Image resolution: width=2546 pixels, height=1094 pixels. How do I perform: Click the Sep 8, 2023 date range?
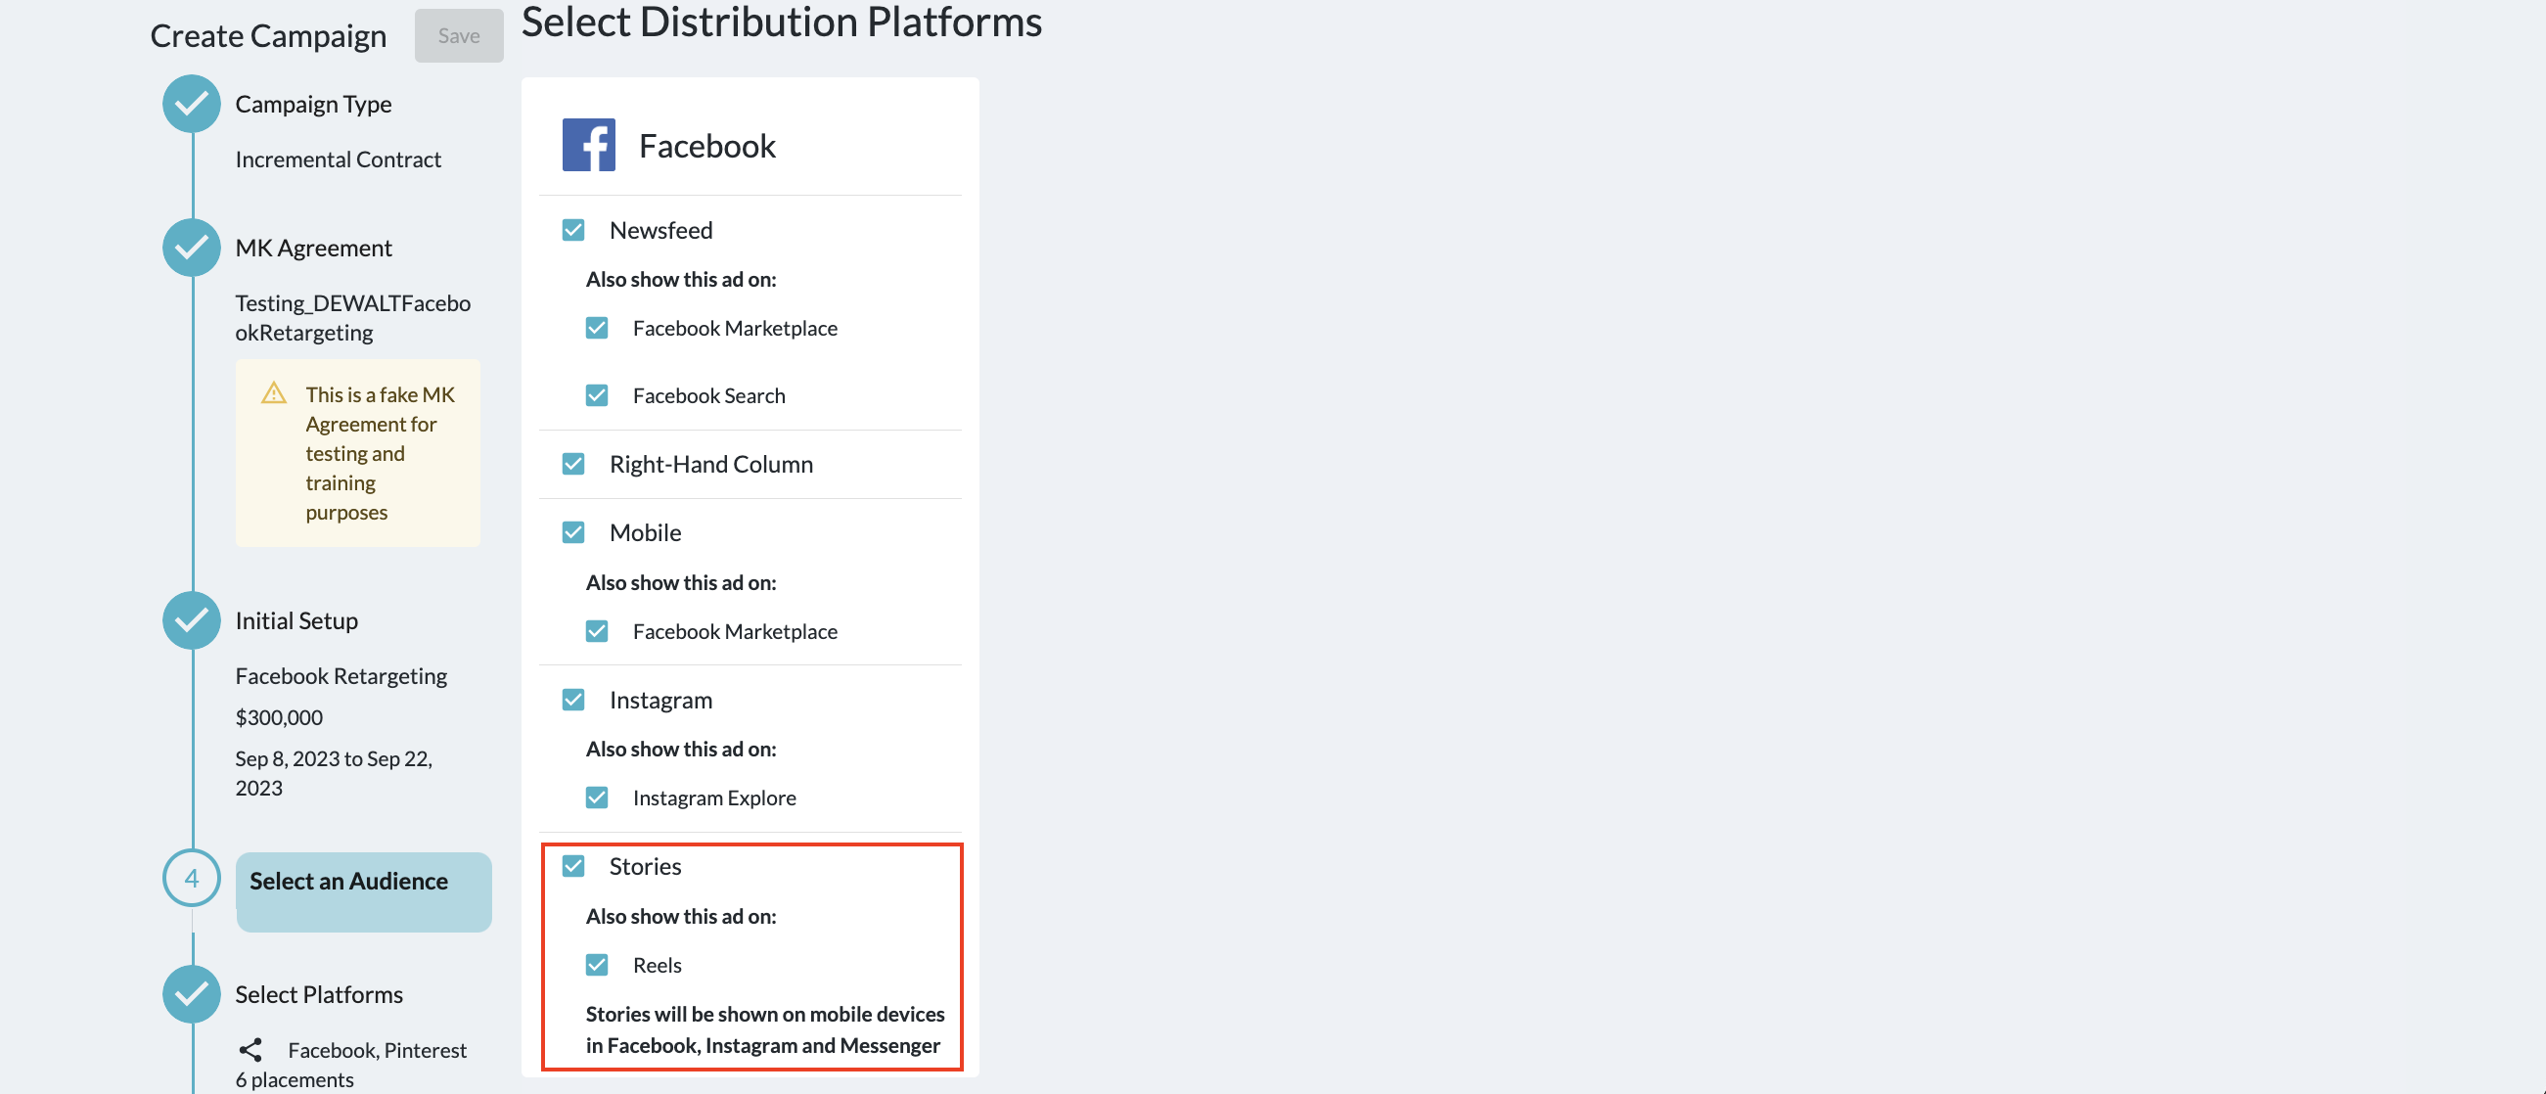pyautogui.click(x=334, y=773)
